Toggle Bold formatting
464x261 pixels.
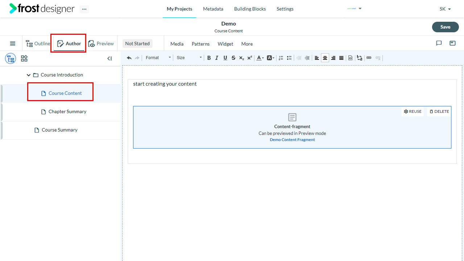pos(209,58)
